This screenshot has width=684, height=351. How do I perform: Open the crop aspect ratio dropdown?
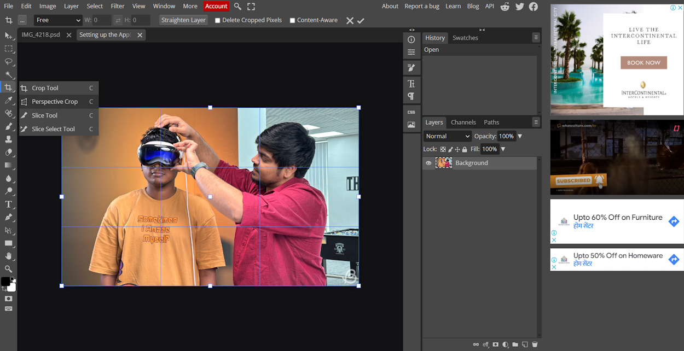click(x=57, y=20)
